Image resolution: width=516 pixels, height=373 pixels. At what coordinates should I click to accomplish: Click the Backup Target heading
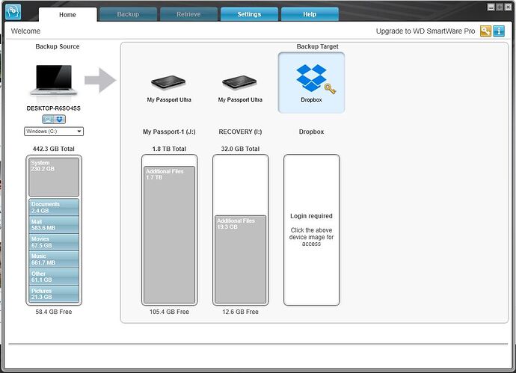317,46
